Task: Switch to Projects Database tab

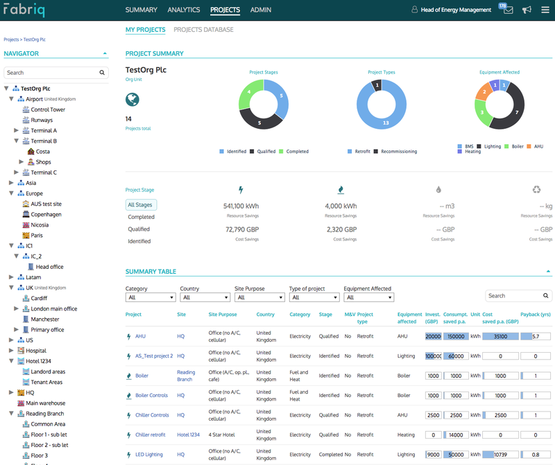Action: [203, 30]
